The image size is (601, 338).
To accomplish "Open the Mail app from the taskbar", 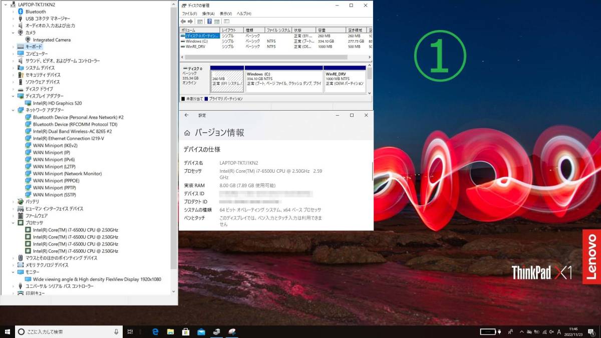I will 201,331.
